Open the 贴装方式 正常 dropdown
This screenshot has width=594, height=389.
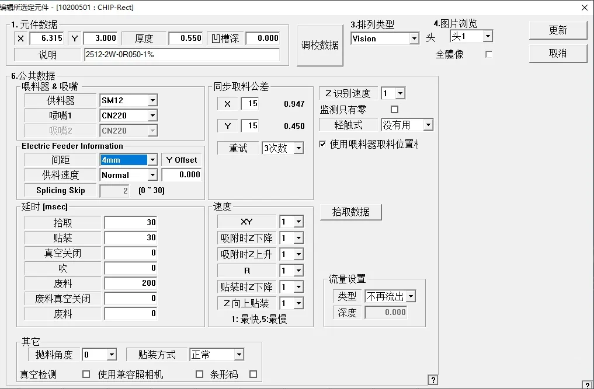[238, 355]
